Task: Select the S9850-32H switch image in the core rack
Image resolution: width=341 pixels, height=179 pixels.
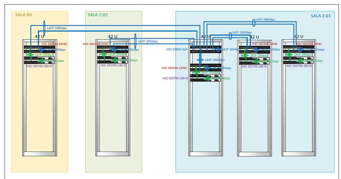Action: (205, 50)
